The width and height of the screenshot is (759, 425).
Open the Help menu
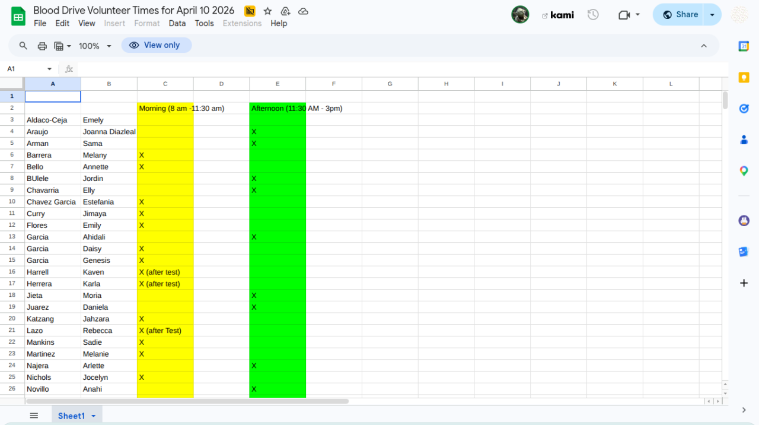(279, 23)
